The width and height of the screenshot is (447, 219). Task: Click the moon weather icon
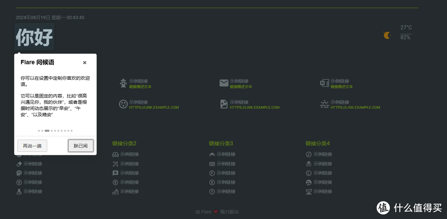(x=387, y=36)
